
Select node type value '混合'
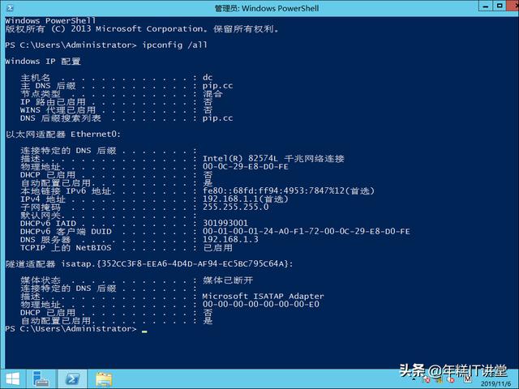(x=212, y=94)
